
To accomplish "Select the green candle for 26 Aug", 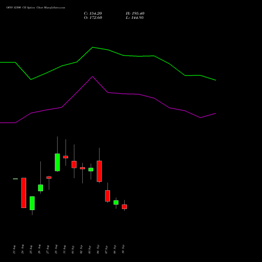I will click(x=40, y=188).
